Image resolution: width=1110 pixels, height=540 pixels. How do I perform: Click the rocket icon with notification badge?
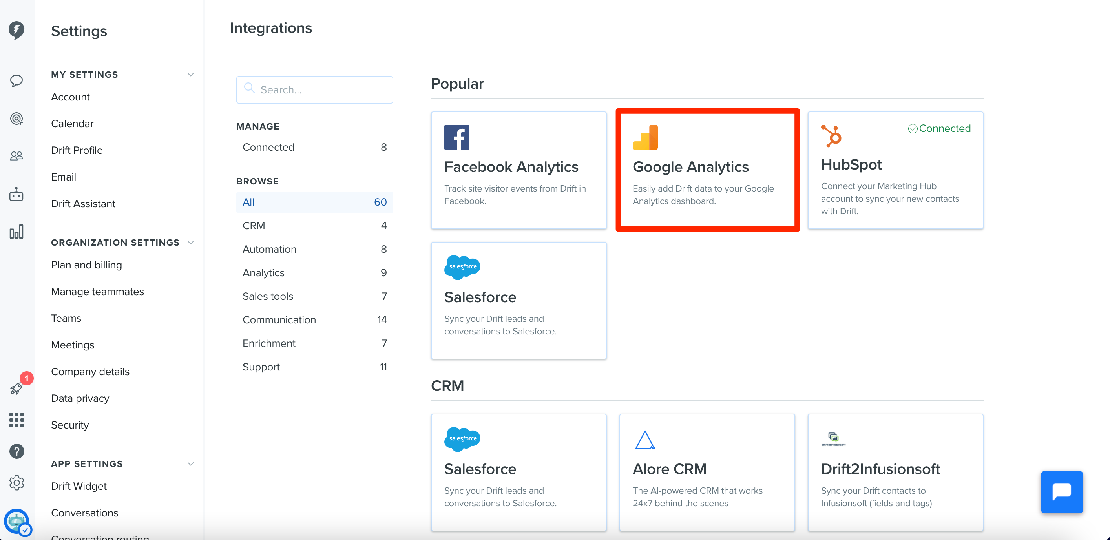[x=16, y=388]
